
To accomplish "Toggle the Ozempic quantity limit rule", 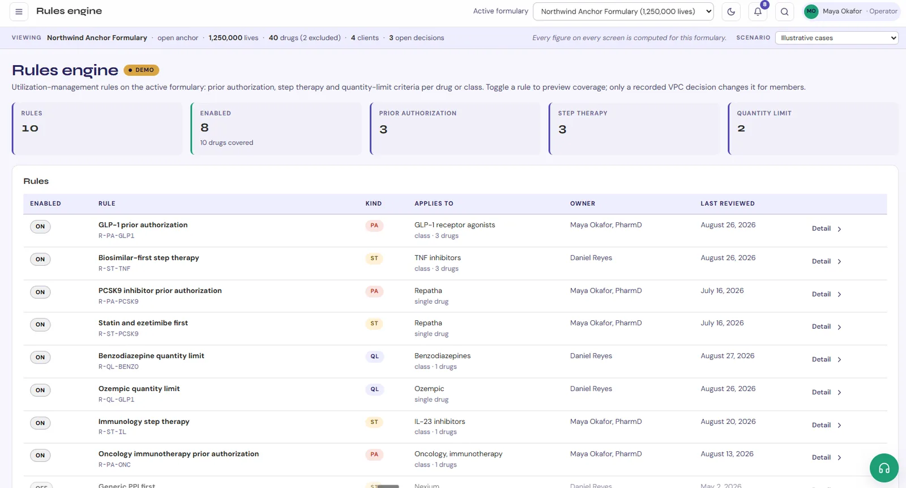I will [40, 391].
